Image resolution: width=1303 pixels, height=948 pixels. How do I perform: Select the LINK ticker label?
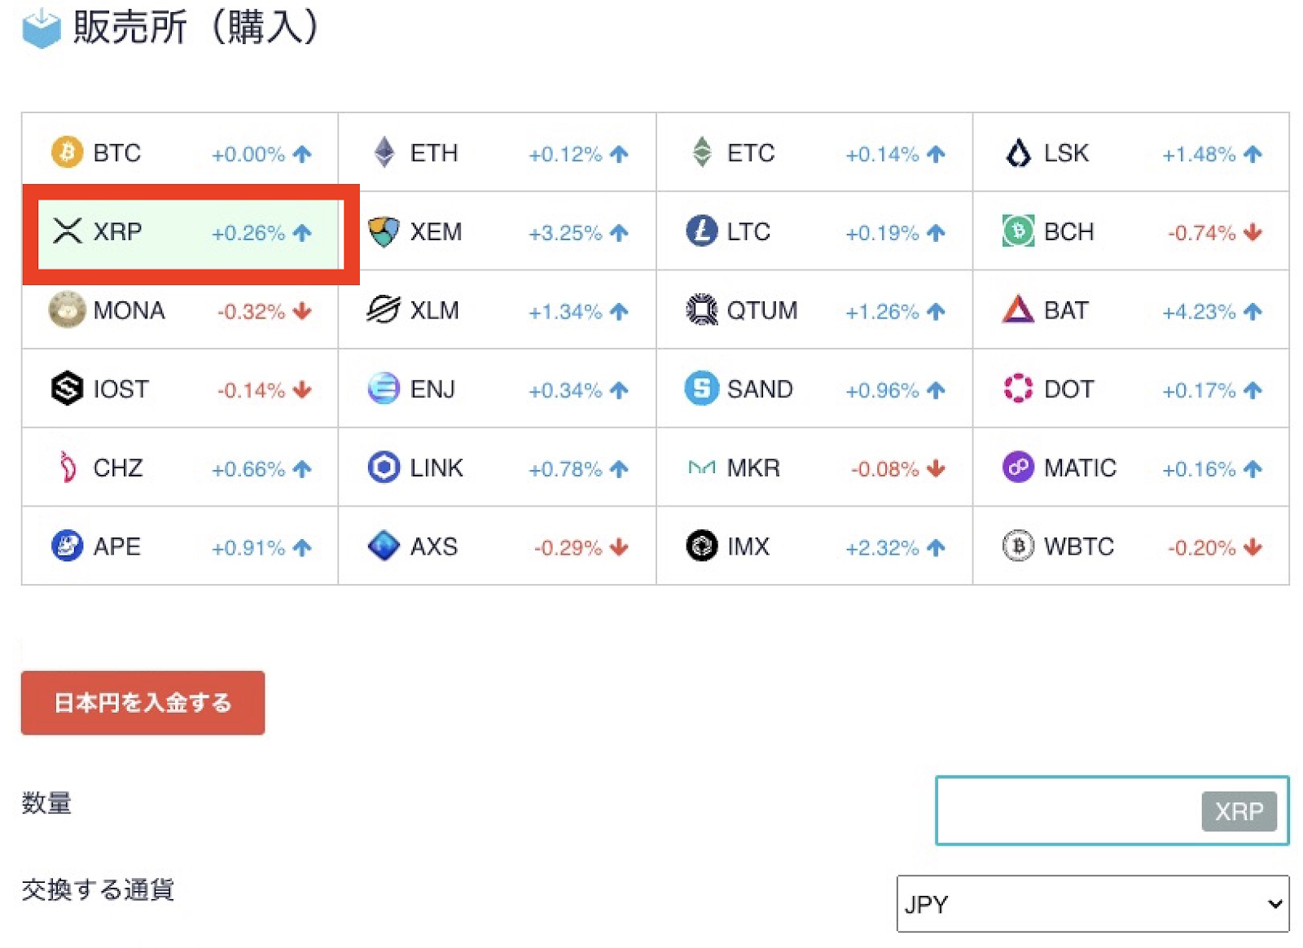coord(437,468)
